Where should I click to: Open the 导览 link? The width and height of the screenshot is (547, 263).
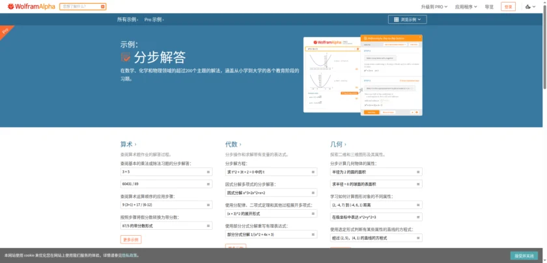489,6
